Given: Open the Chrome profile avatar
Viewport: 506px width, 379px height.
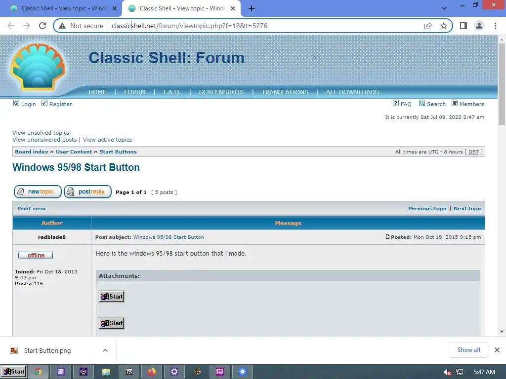Looking at the screenshot, I should click(479, 26).
